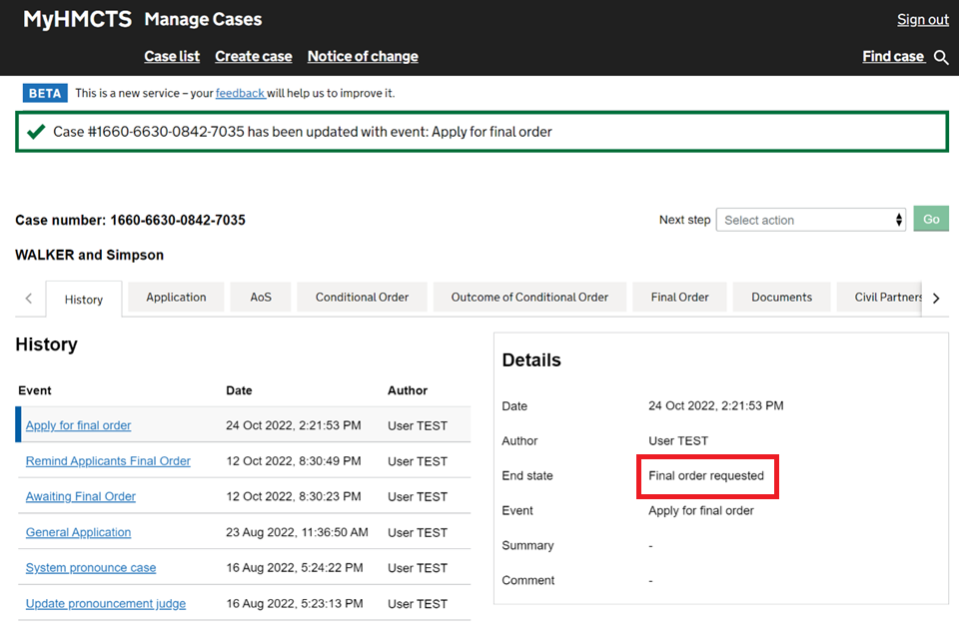Sign out of MyHMCTS

point(922,19)
